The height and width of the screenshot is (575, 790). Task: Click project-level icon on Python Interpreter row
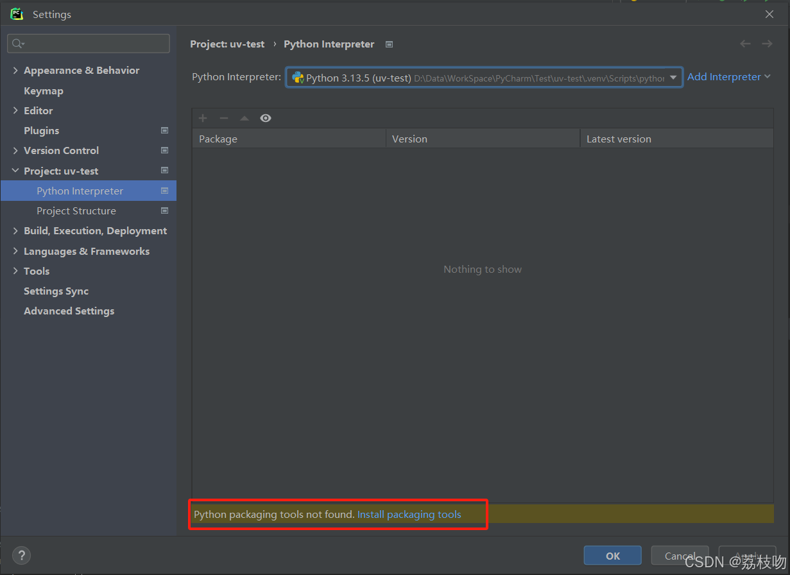164,191
